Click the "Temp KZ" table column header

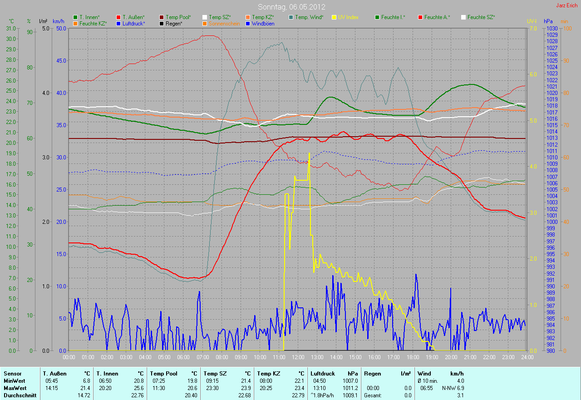point(268,374)
